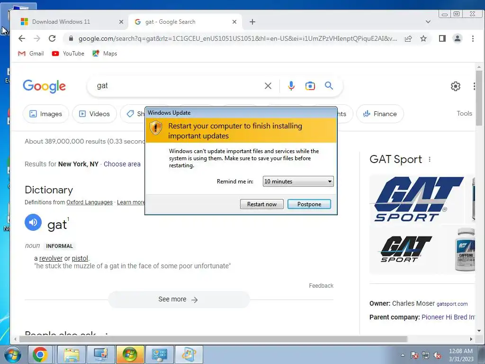Image resolution: width=485 pixels, height=364 pixels.
Task: Filter results by Finance
Action: pyautogui.click(x=380, y=114)
